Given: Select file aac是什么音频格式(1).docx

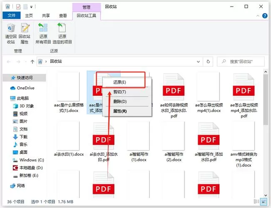Looking at the screenshot, I should click(x=69, y=92).
